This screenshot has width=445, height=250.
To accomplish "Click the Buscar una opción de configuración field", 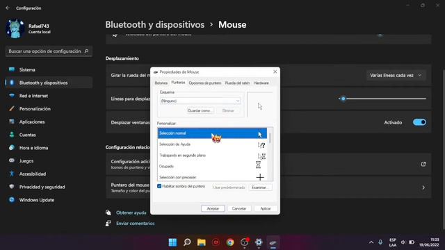I will pos(49,51).
